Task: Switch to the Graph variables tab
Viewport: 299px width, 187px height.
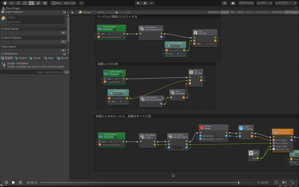Action: [7, 58]
